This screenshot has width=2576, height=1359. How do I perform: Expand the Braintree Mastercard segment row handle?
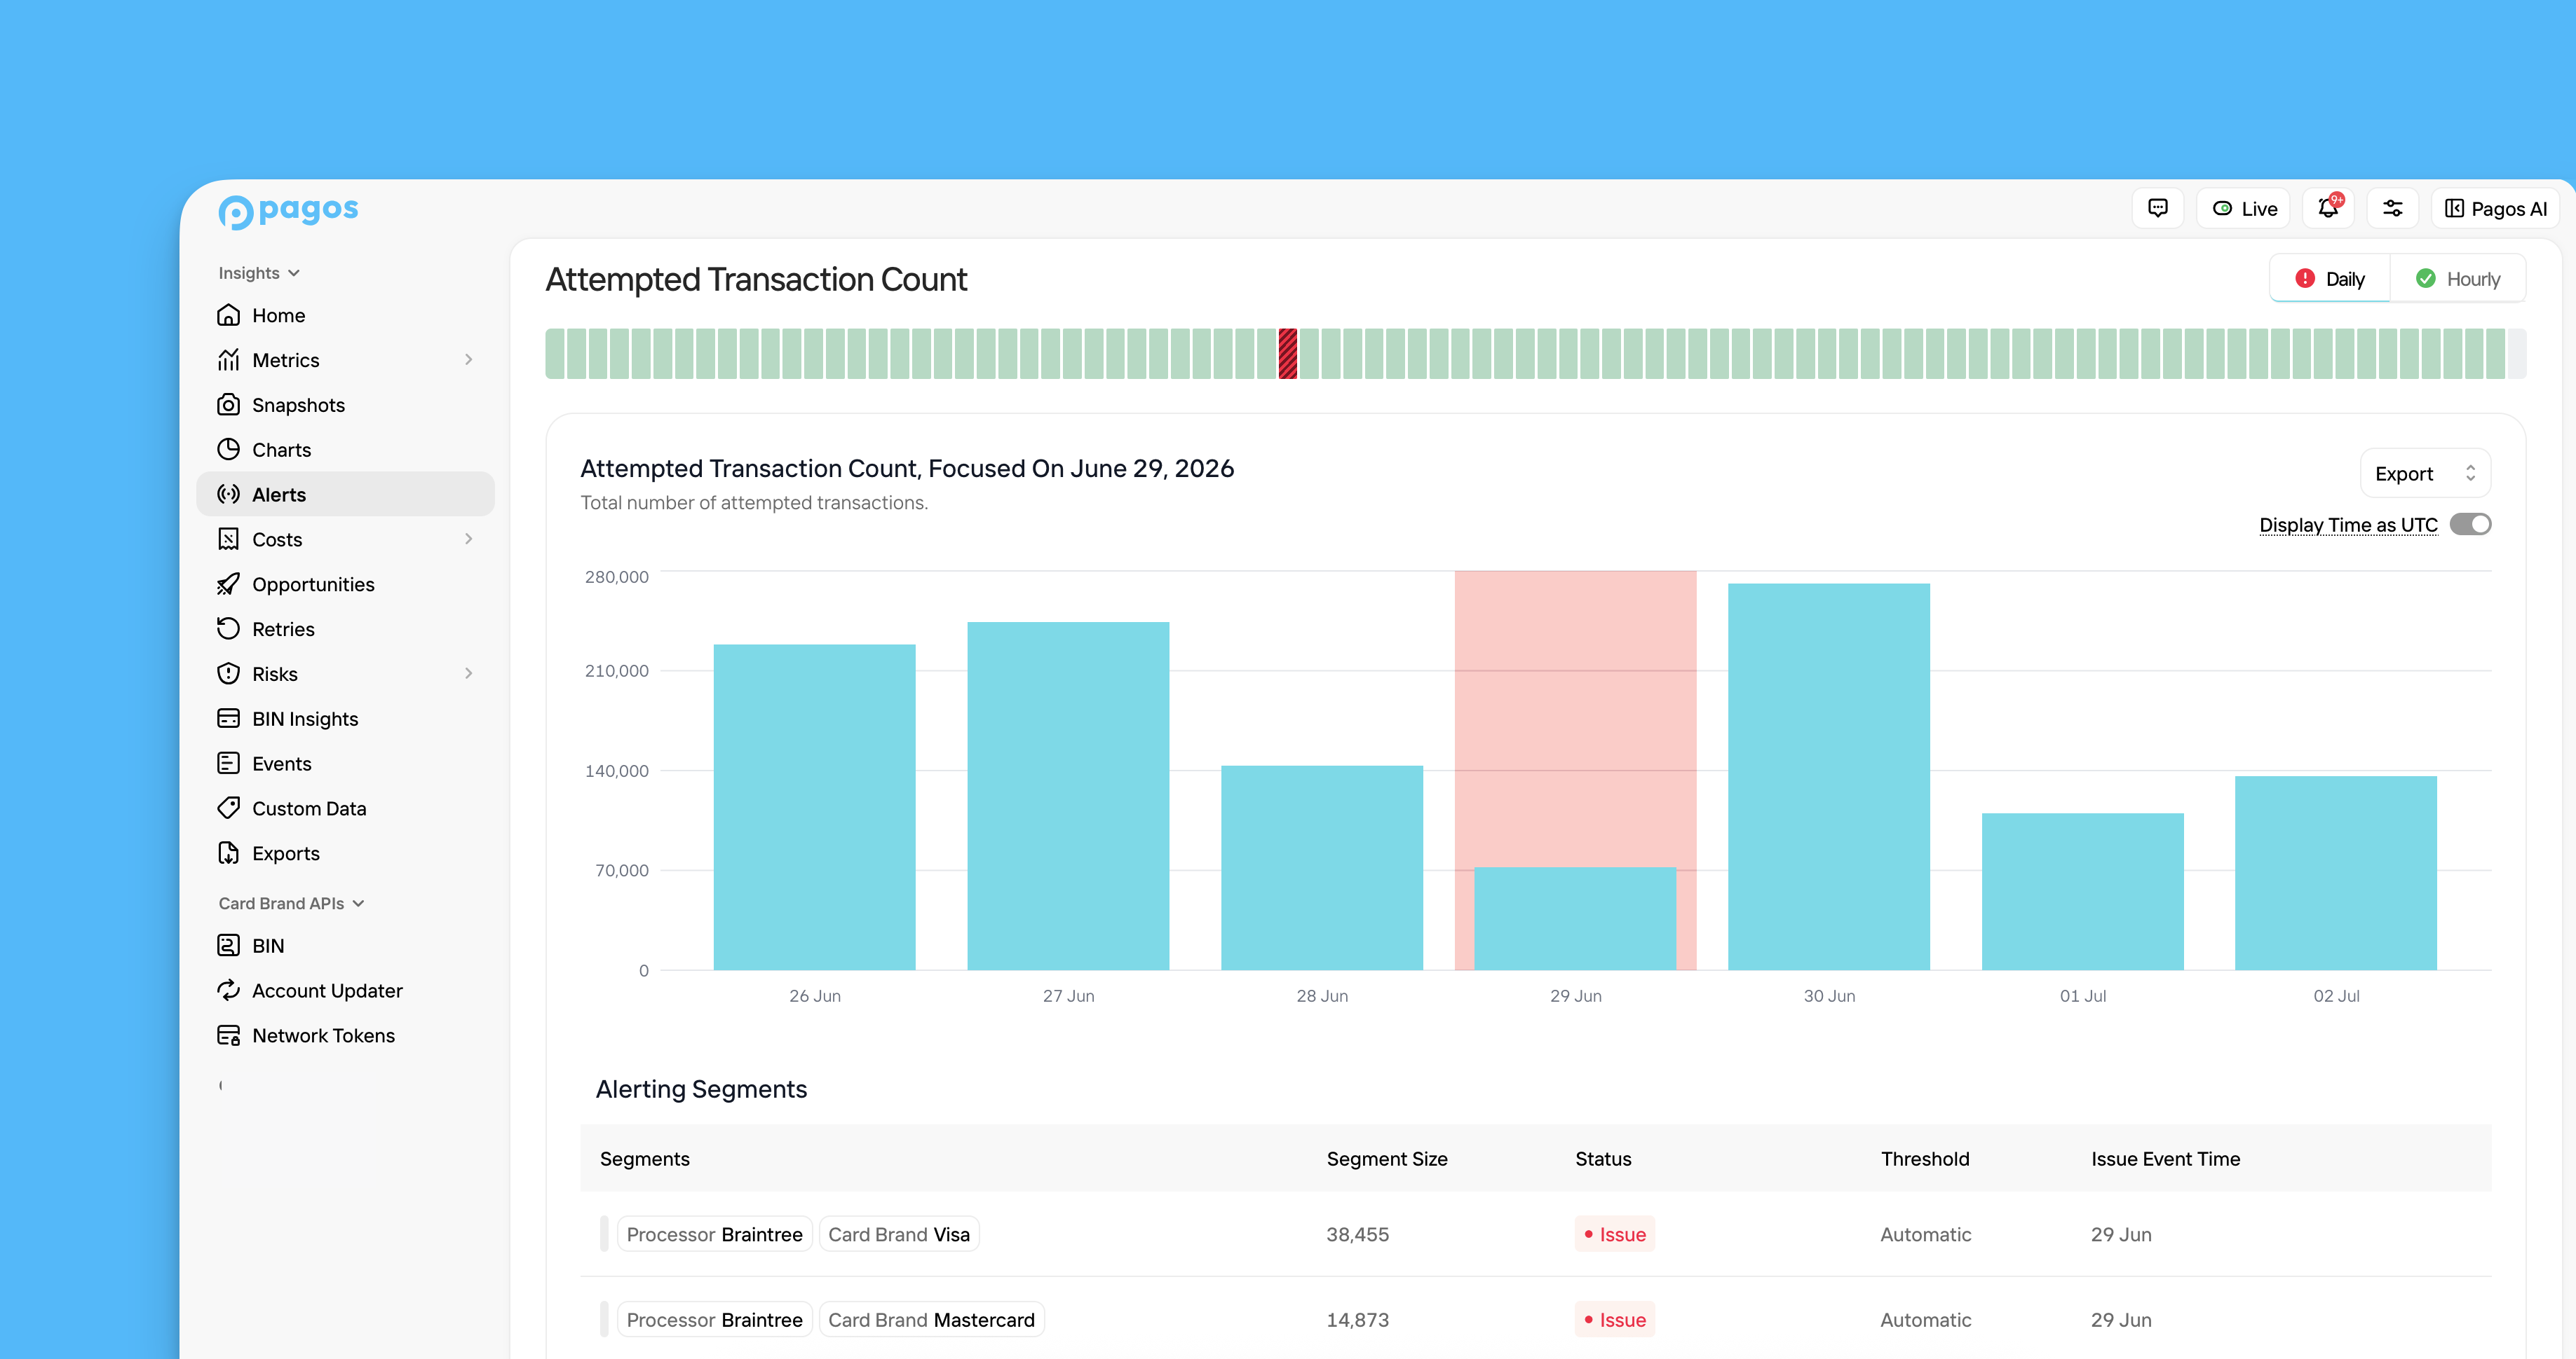(604, 1320)
